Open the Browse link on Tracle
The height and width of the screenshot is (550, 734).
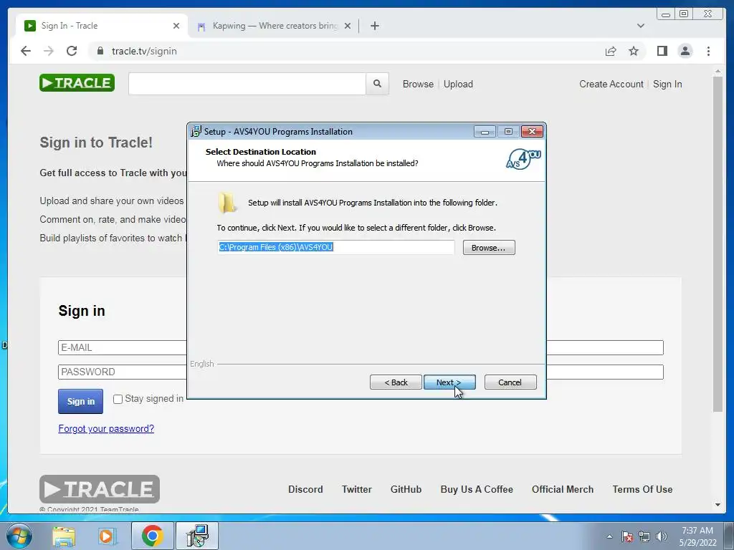(x=418, y=85)
